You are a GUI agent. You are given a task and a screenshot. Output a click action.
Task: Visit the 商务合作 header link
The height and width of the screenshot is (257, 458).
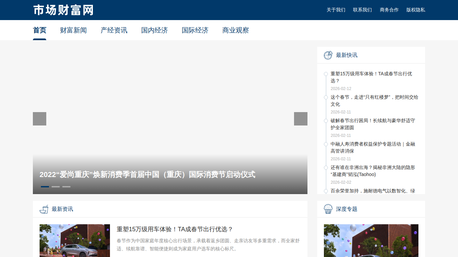pos(389,10)
